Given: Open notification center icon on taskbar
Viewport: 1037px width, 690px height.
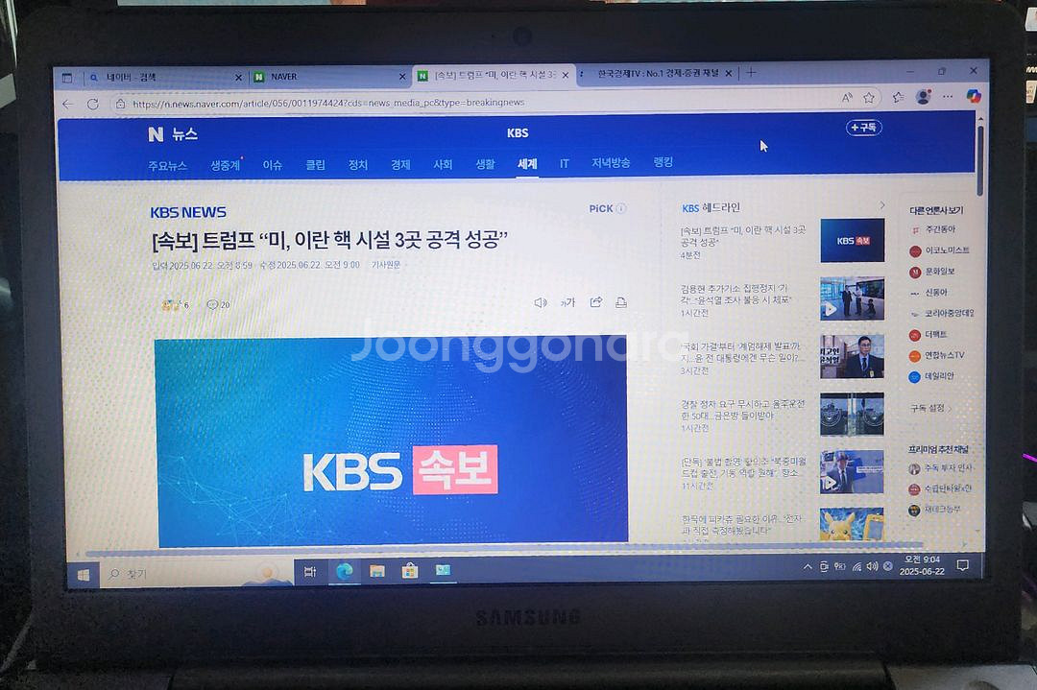Looking at the screenshot, I should (x=963, y=565).
